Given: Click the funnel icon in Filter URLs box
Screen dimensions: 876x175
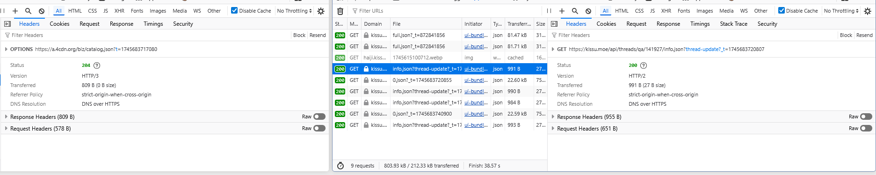Looking at the screenshot, I should pyautogui.click(x=355, y=11).
